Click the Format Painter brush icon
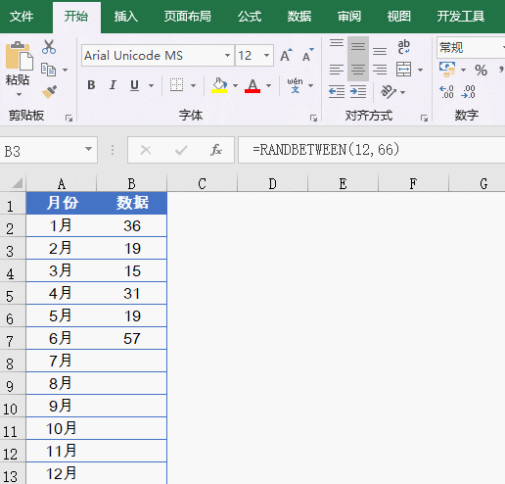The width and height of the screenshot is (505, 484). (49, 92)
